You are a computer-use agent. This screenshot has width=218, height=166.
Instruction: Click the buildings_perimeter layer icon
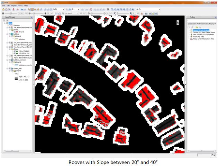tap(11, 59)
